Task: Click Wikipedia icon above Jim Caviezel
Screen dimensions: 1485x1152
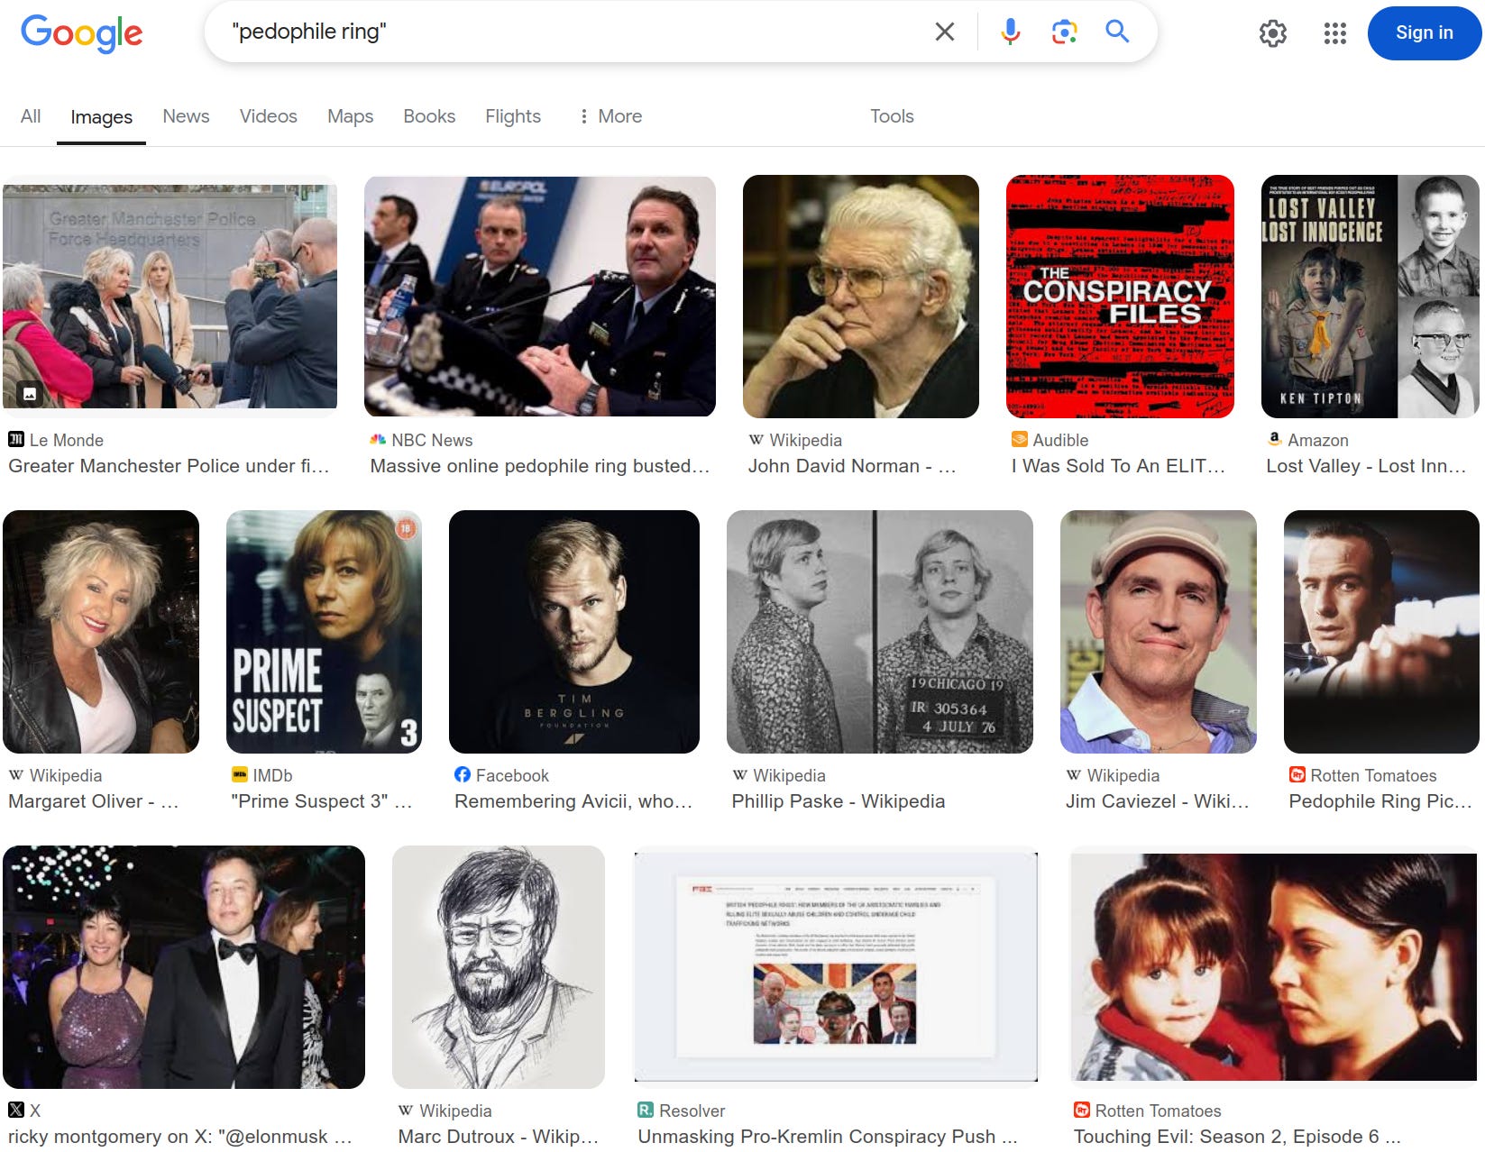Action: tap(1073, 775)
